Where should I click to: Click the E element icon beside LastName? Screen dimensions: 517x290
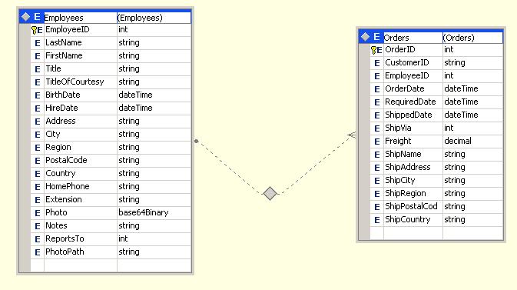[x=38, y=43]
